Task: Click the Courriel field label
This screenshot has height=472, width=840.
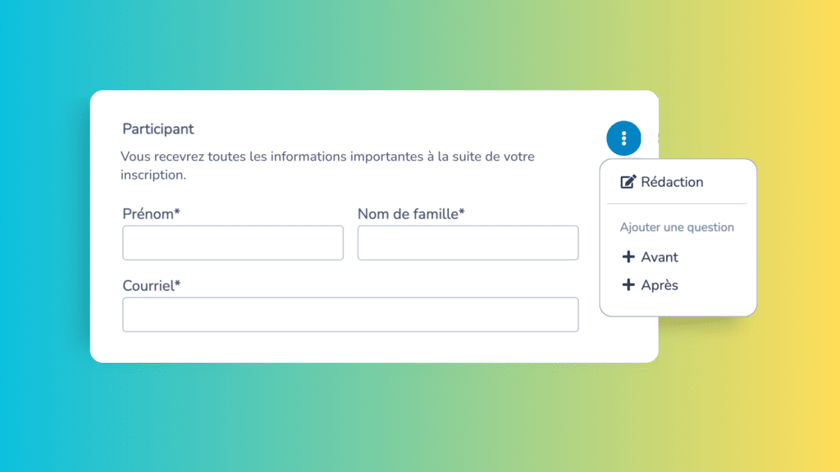Action: [x=150, y=285]
